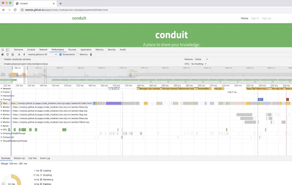The height and width of the screenshot is (185, 292).
Task: Click the yellow Scripting legend swatch
Action: pos(41,175)
